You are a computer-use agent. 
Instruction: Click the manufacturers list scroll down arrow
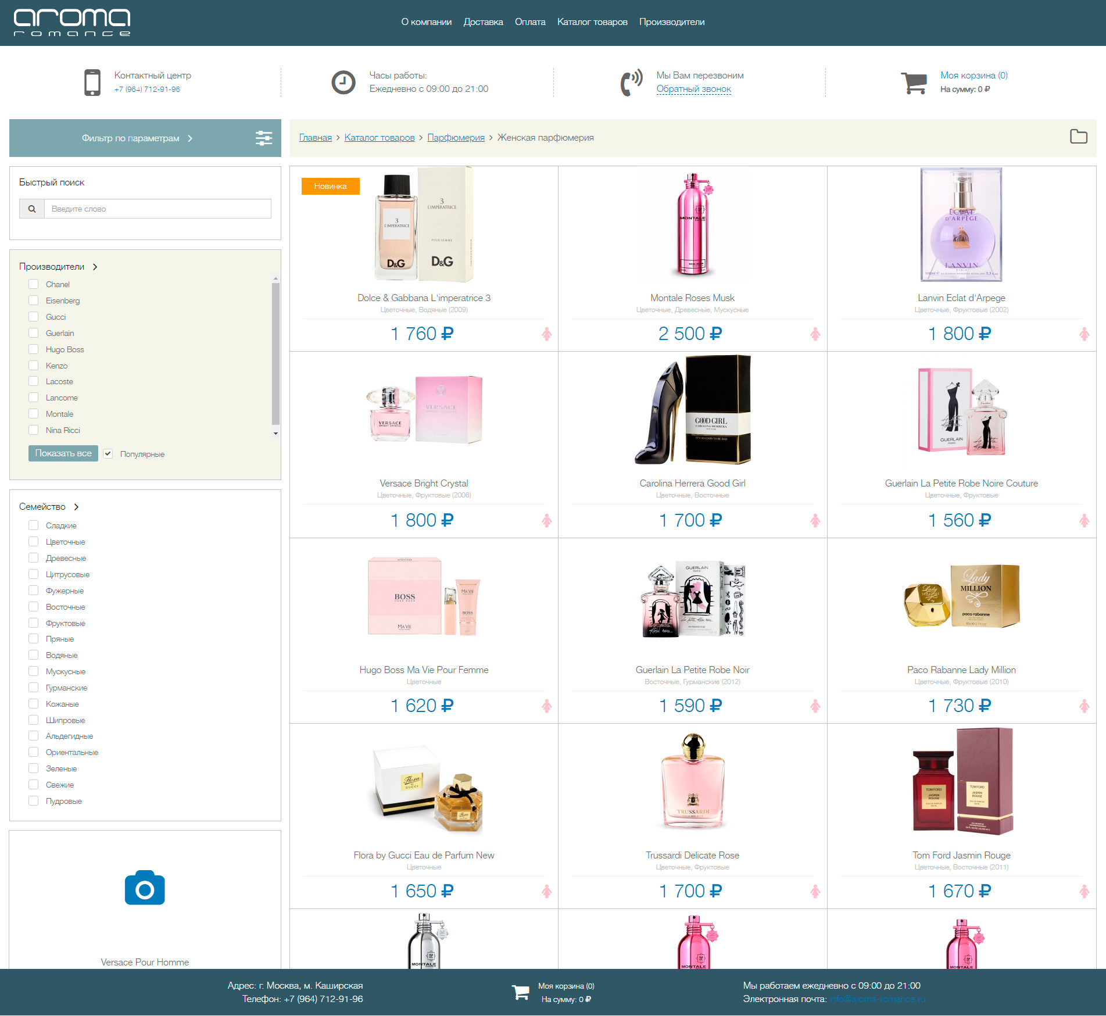276,434
